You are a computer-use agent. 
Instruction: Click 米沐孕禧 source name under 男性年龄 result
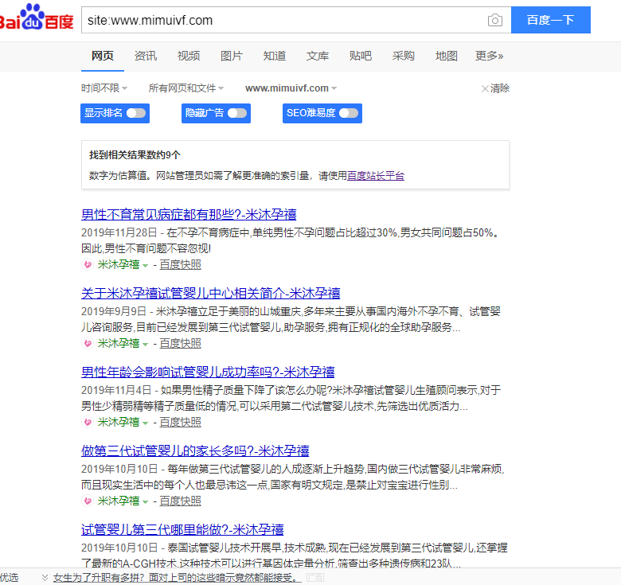click(119, 422)
